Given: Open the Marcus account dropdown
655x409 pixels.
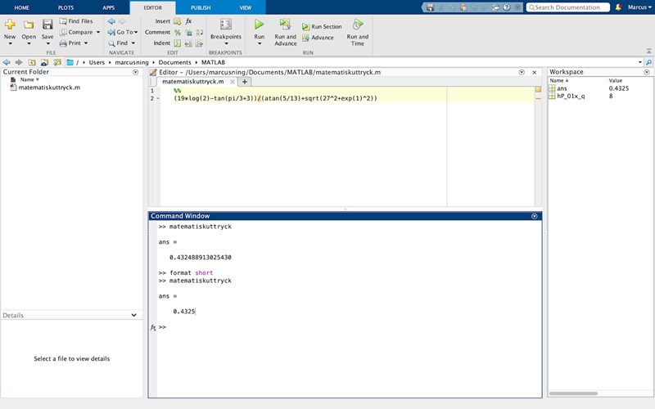Looking at the screenshot, I should point(639,7).
